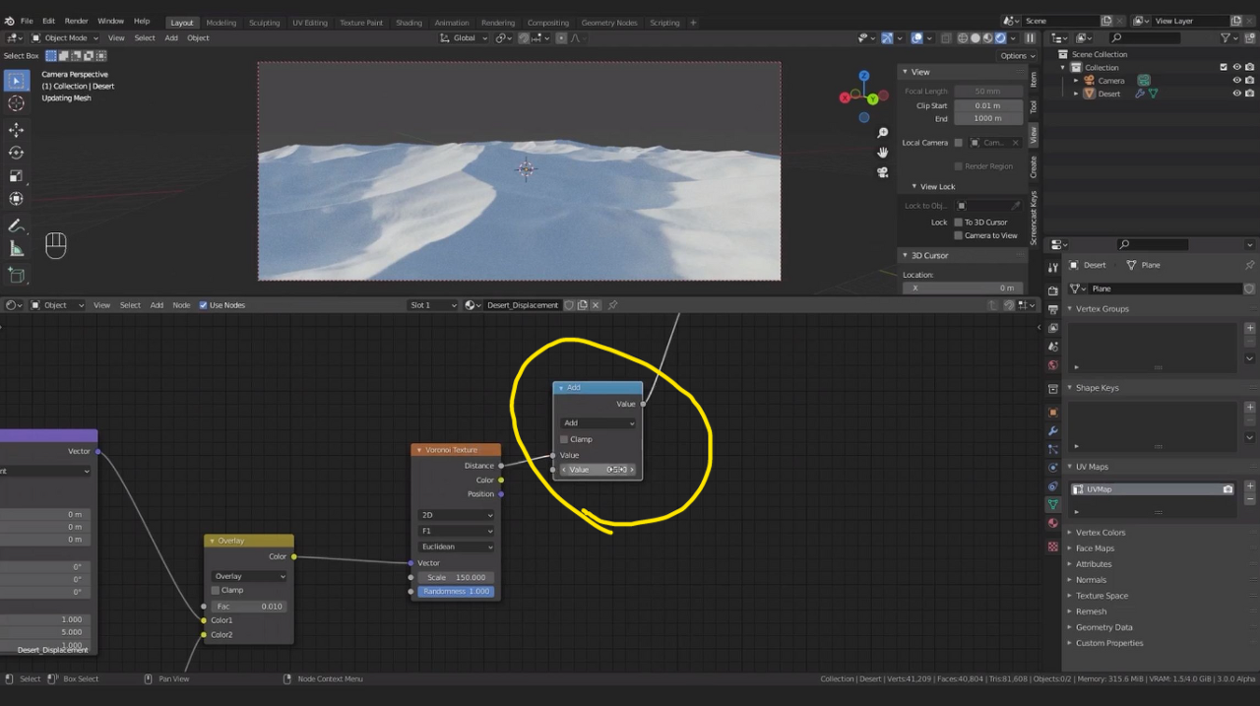Open the Texture properties checker tab
The height and width of the screenshot is (706, 1260).
point(1053,546)
